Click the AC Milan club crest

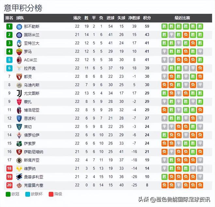19,60
